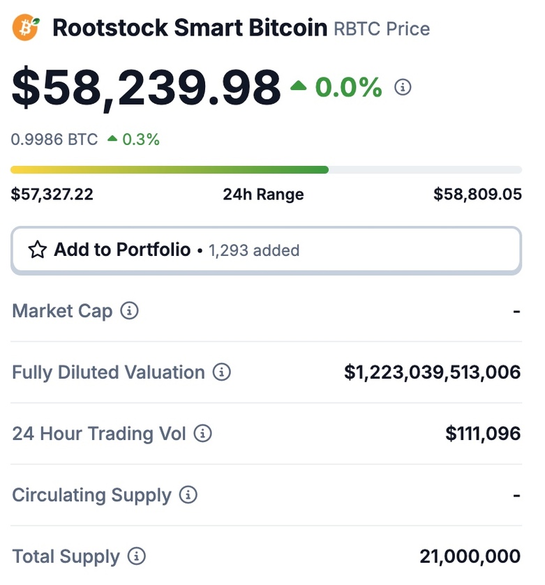Click the Fully Diluted Valuation amount
The height and width of the screenshot is (585, 545).
point(432,372)
